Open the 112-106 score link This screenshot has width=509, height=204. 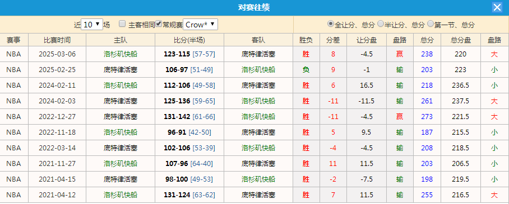coord(177,85)
